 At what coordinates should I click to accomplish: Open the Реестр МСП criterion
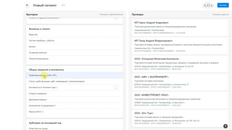click(x=75, y=112)
